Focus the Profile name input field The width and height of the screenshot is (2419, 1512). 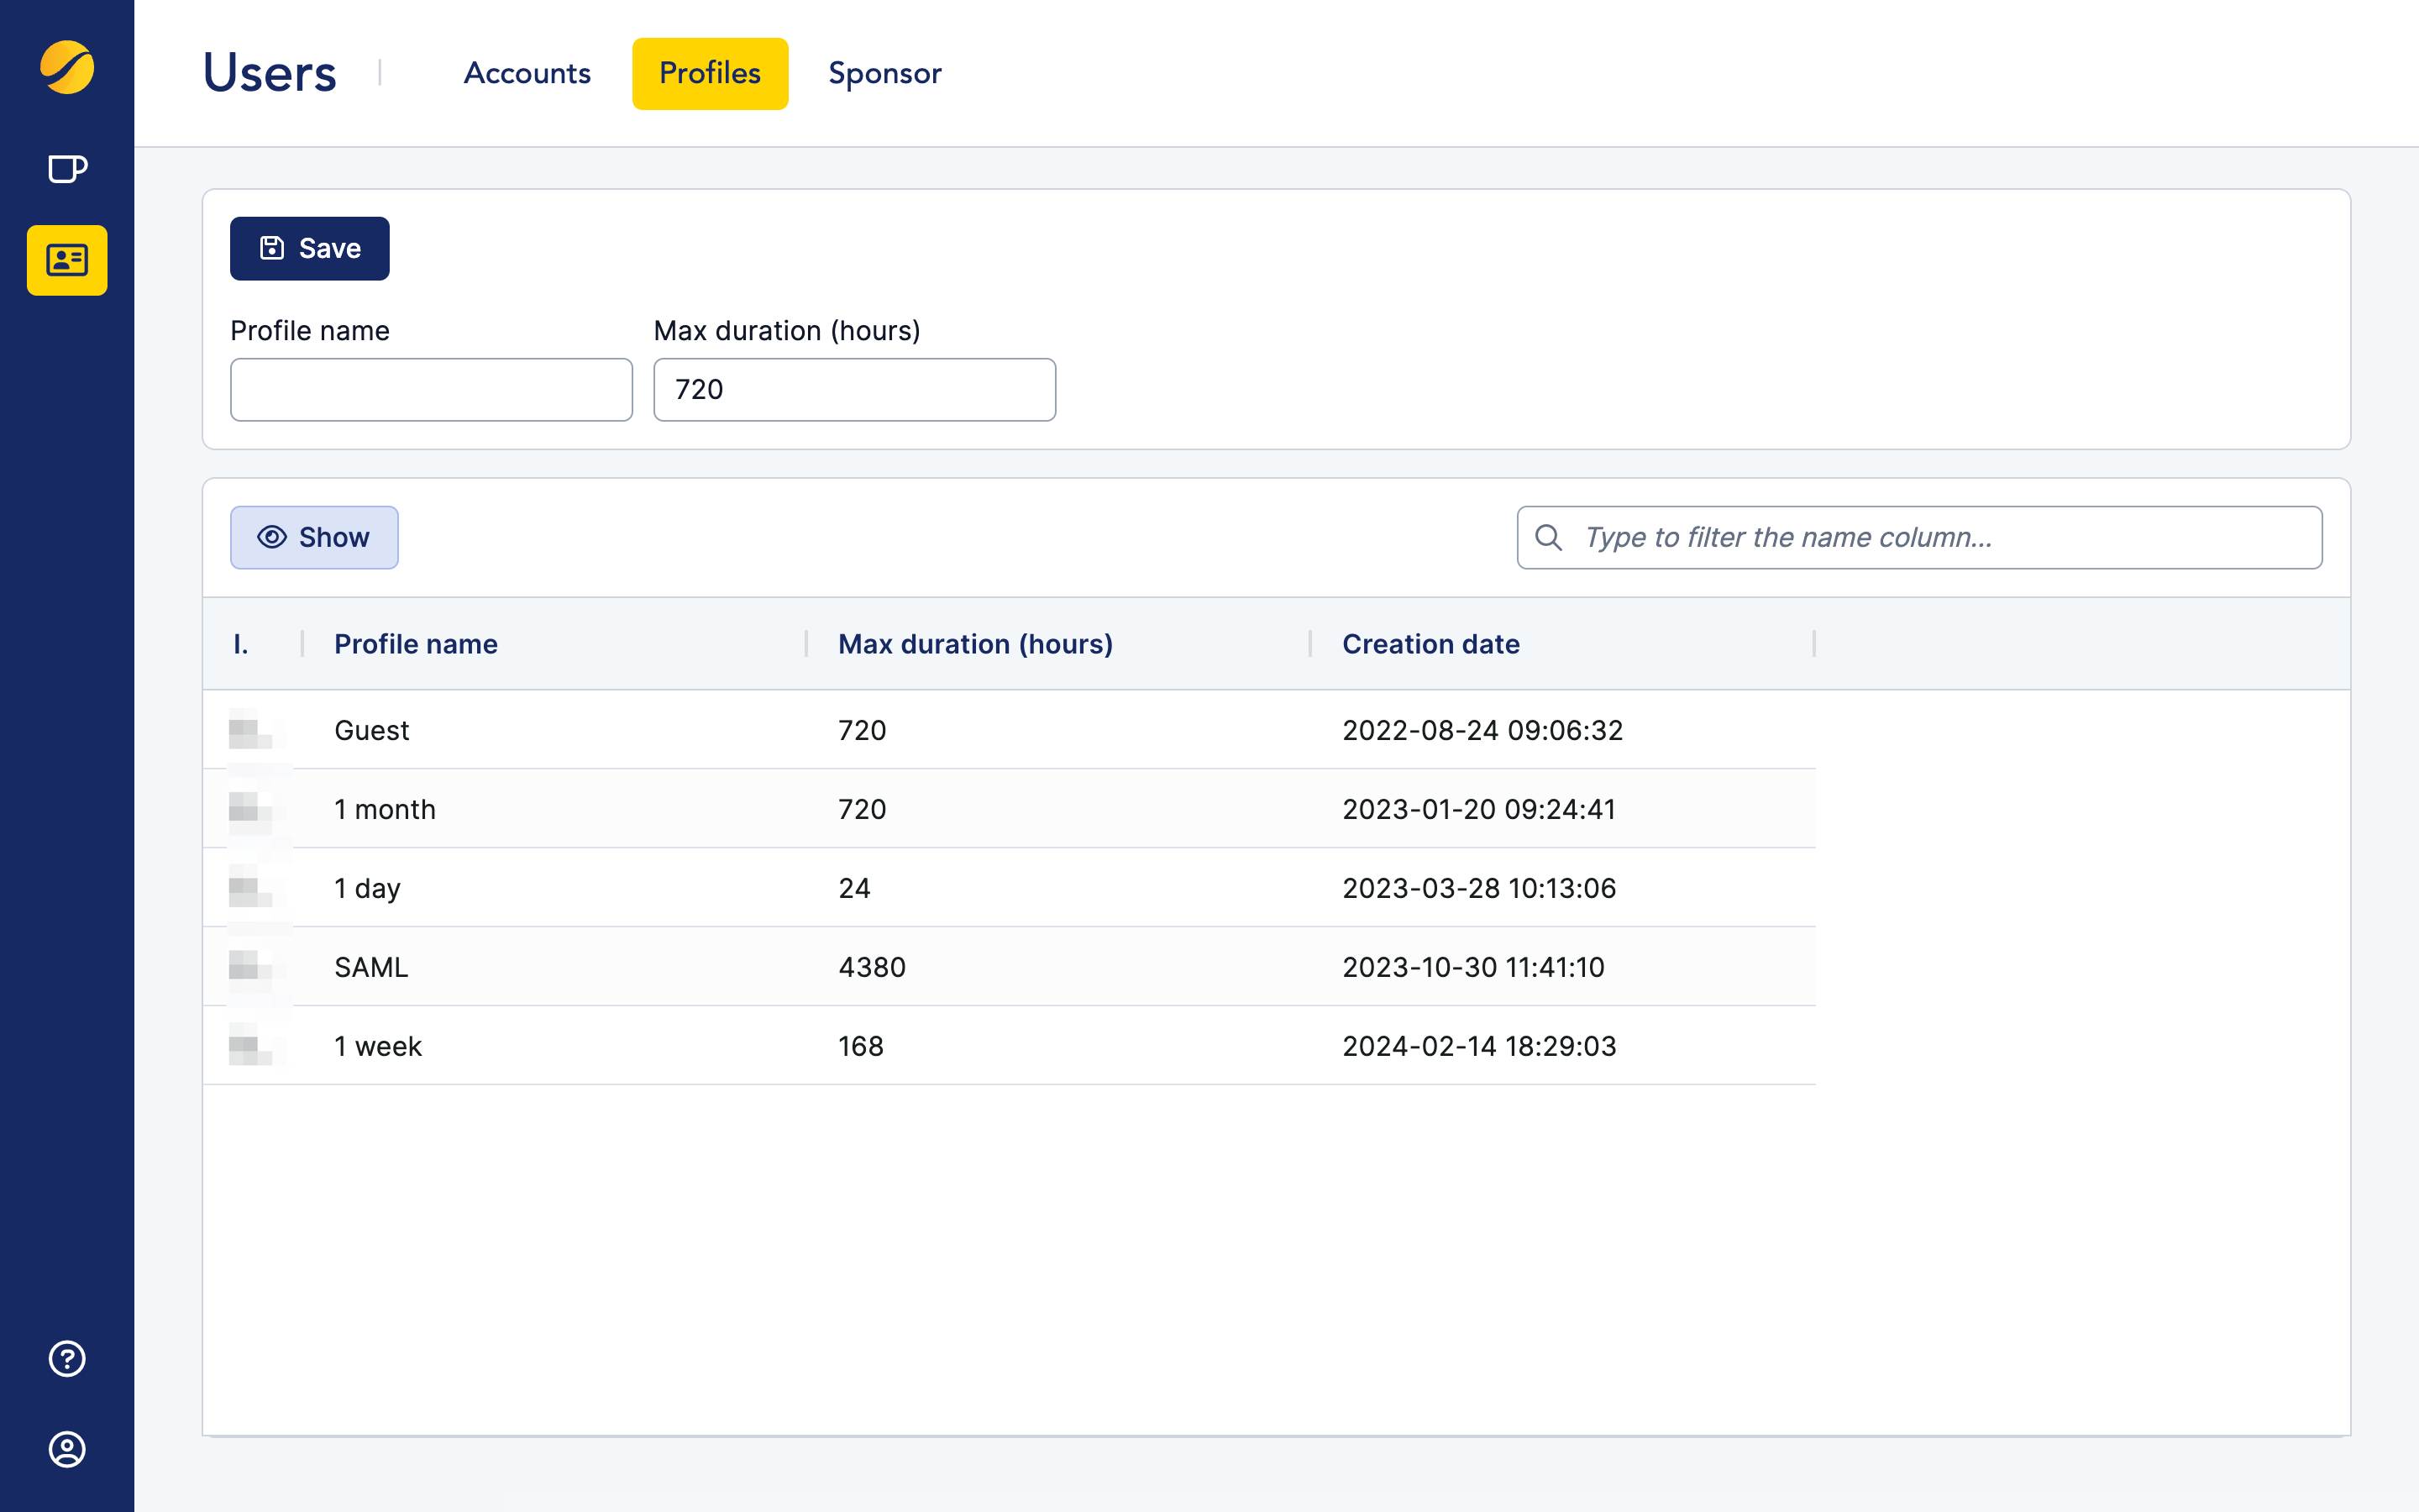pos(431,390)
